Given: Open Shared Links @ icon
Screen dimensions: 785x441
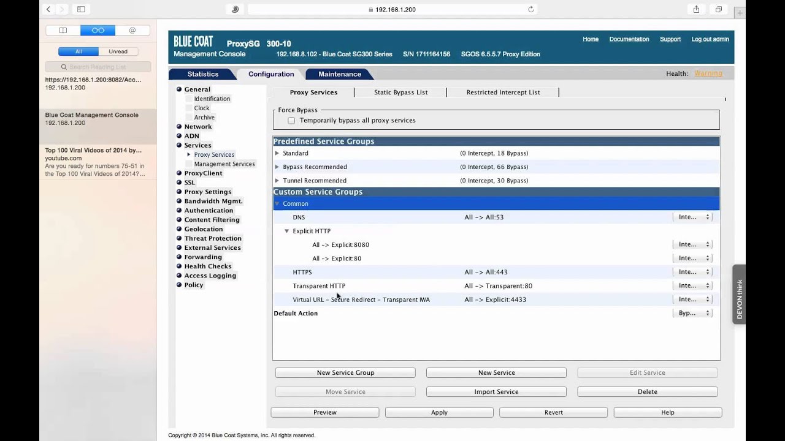Looking at the screenshot, I should pos(132,30).
